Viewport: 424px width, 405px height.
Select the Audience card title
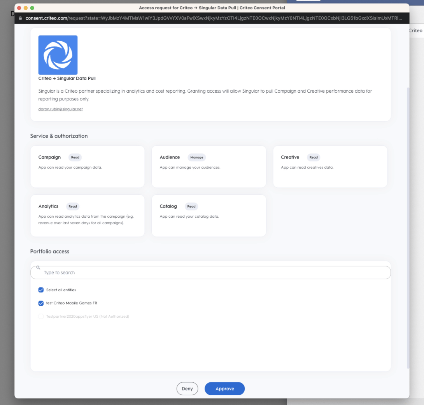click(x=170, y=157)
